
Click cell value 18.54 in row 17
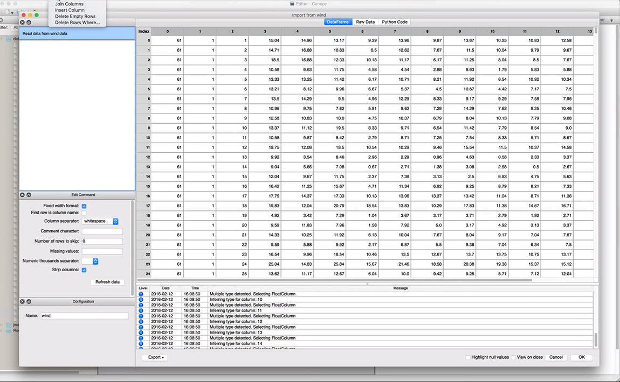362,206
